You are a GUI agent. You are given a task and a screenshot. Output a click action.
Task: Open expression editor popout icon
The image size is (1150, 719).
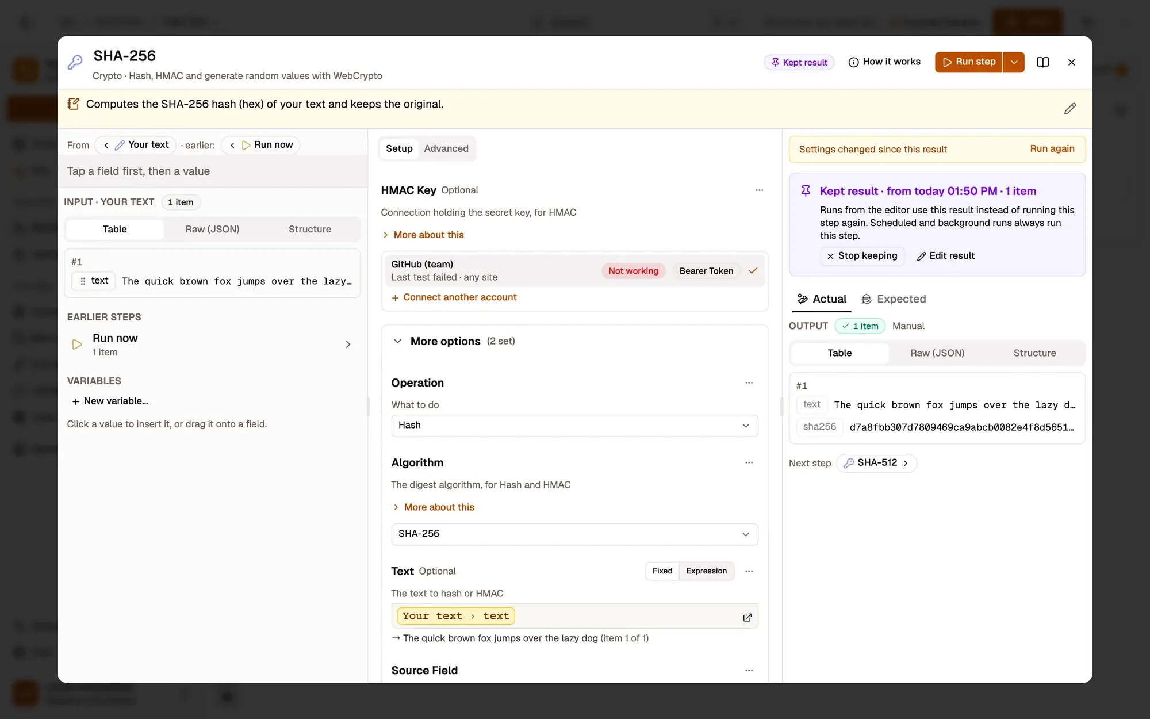tap(747, 617)
